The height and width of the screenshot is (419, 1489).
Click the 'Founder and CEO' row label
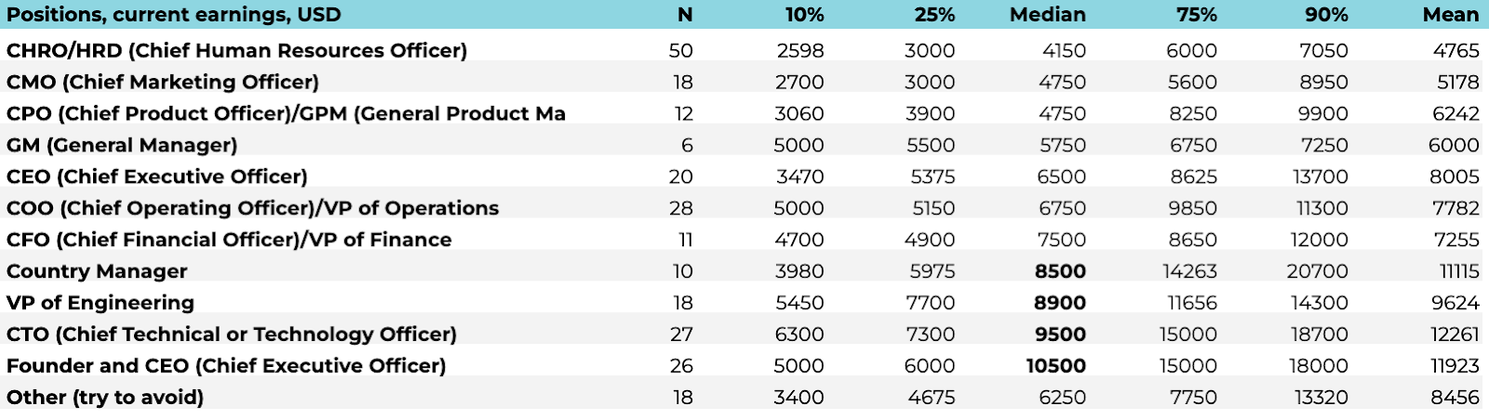[226, 366]
